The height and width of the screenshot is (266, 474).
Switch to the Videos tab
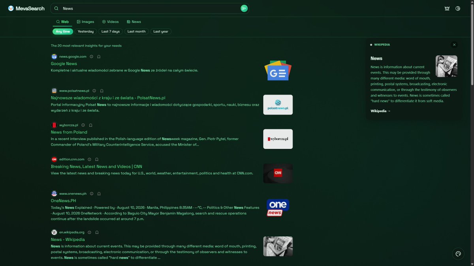pyautogui.click(x=110, y=22)
